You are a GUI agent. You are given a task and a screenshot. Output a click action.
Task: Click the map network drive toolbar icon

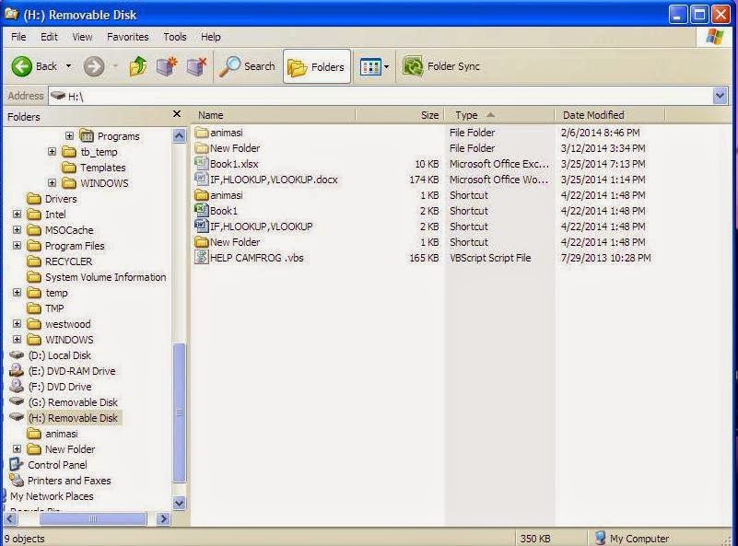(x=167, y=66)
